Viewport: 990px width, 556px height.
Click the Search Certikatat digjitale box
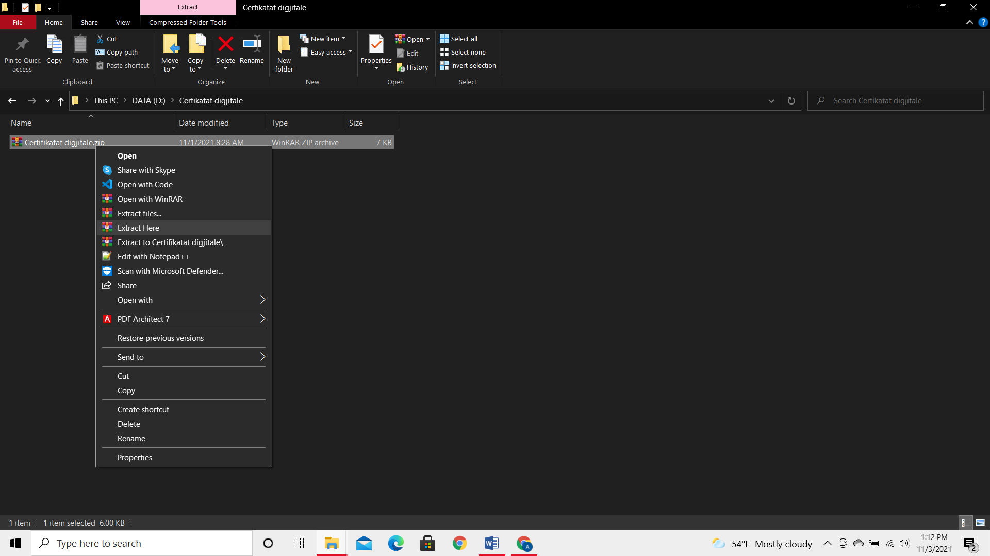point(896,101)
